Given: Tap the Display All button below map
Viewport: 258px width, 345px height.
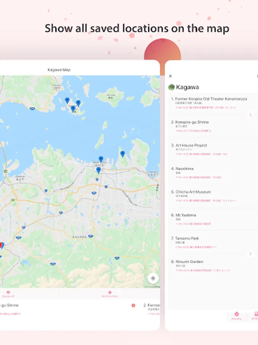Looking at the screenshot, I should (x=8, y=294).
